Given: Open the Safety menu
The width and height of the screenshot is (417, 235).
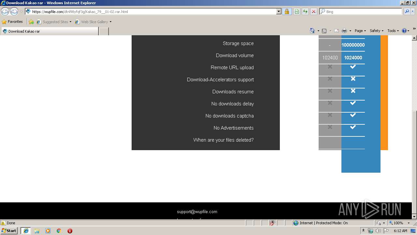Looking at the screenshot, I should tap(376, 31).
